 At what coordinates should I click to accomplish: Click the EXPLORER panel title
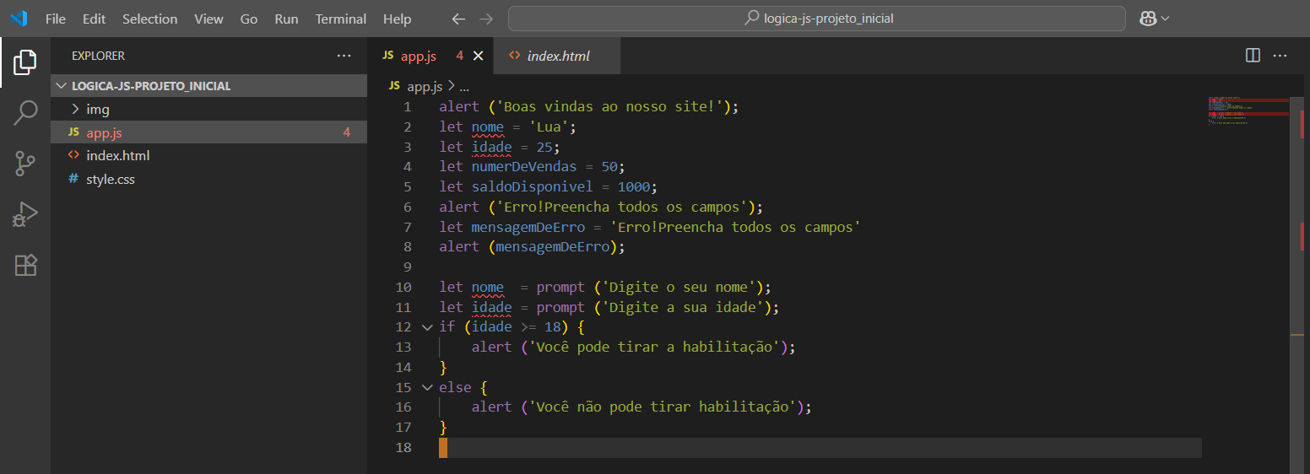click(98, 56)
